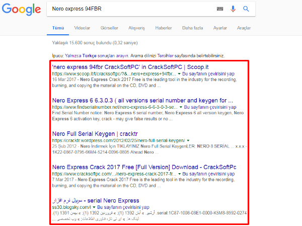Open the Ayarlar menu
This screenshot has height=226, width=302.
point(220,28)
